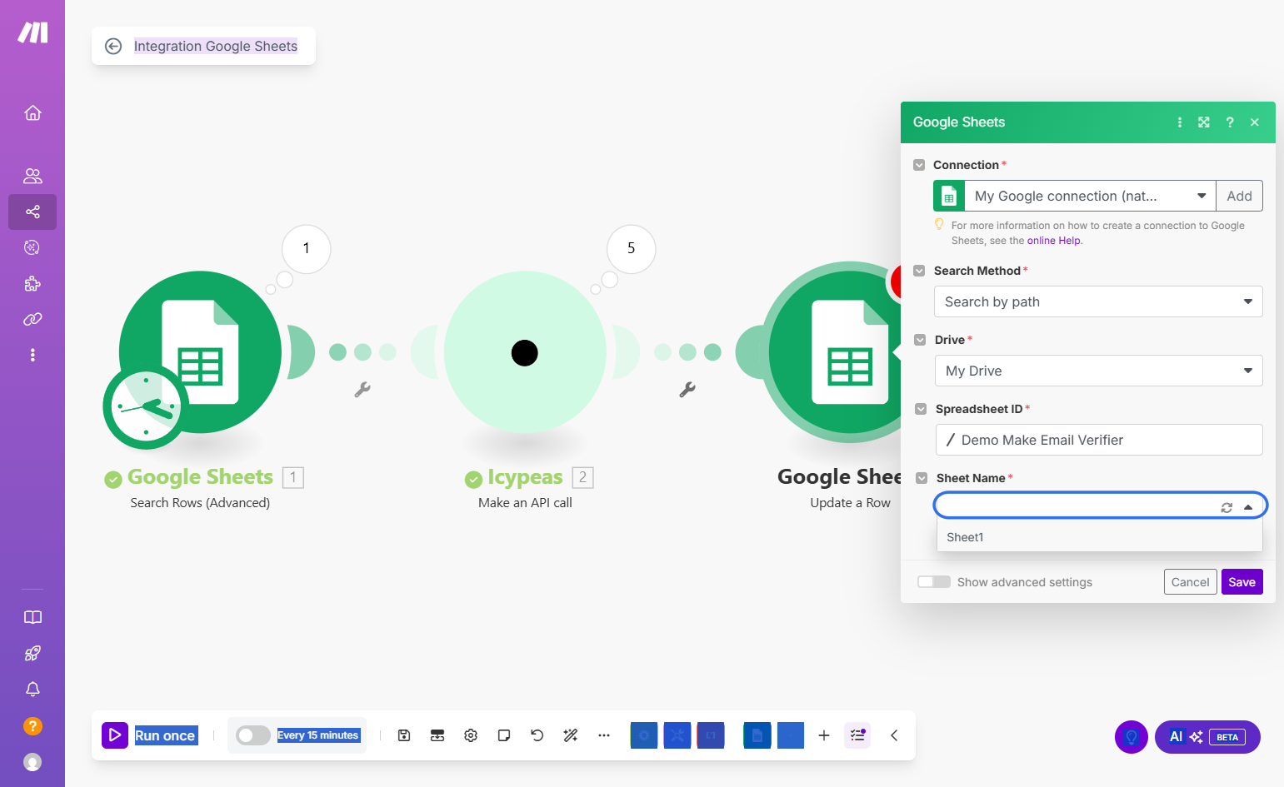This screenshot has width=1284, height=787.
Task: Open the Team section in the sidebar
Action: click(x=32, y=176)
